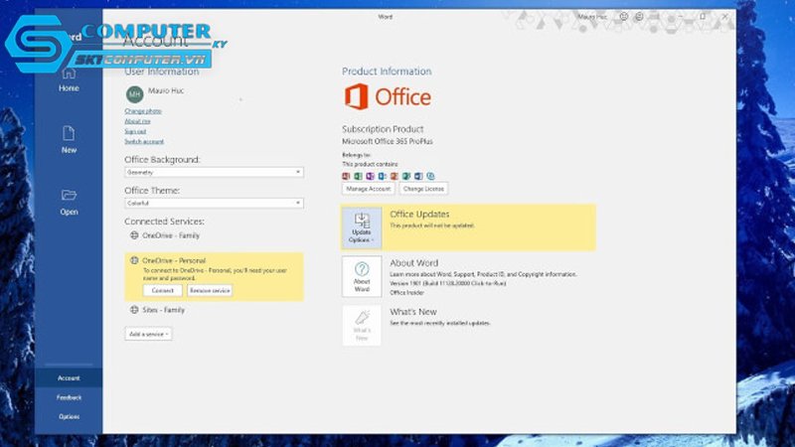Send a frown feedback face icon
Image resolution: width=795 pixels, height=447 pixels.
point(639,16)
